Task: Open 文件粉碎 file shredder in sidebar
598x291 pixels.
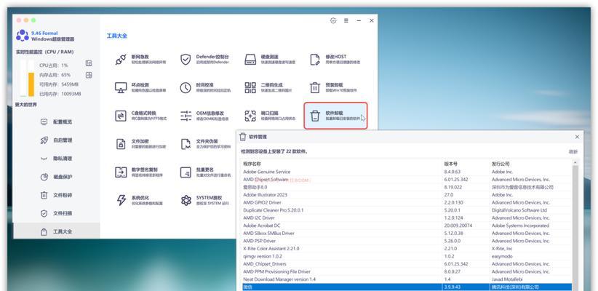Action: click(57, 195)
